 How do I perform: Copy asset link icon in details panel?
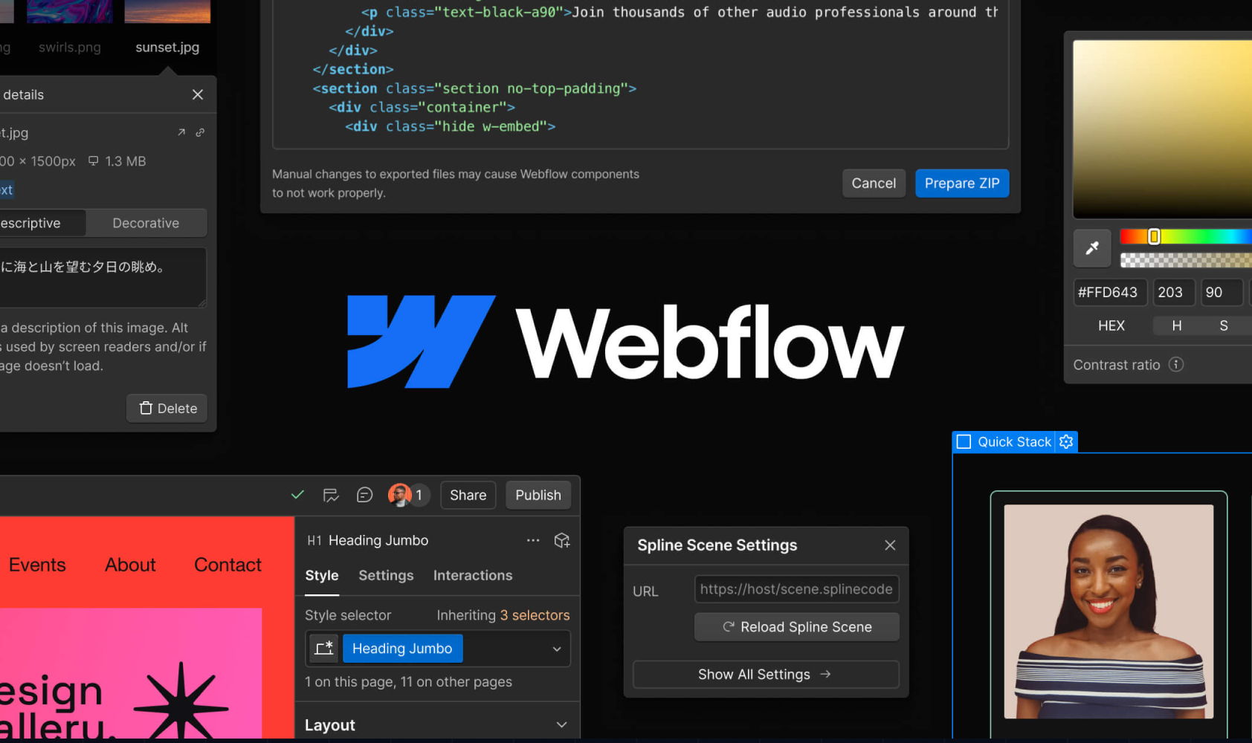pos(200,132)
